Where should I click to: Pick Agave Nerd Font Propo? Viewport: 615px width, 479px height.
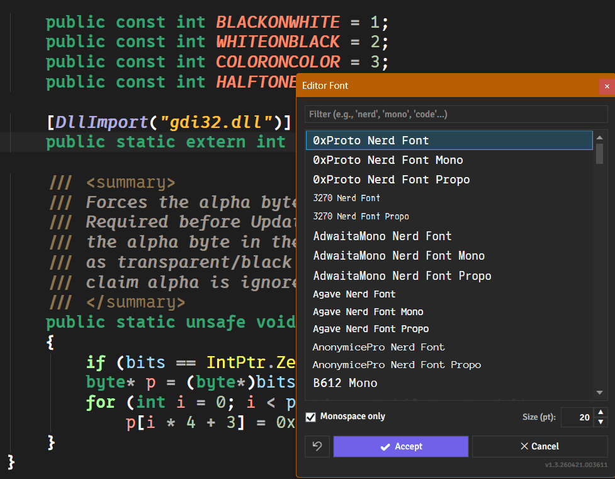[449, 329]
